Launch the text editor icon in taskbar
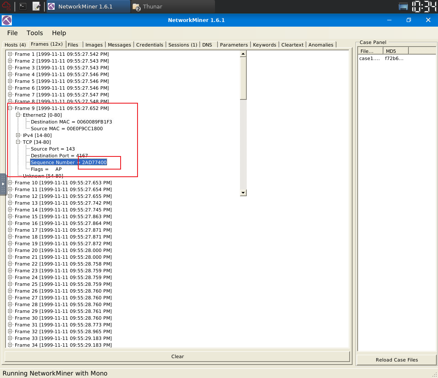 36,6
